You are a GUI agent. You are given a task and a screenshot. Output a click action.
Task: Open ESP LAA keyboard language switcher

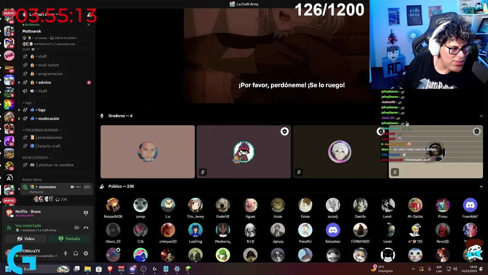(439, 269)
